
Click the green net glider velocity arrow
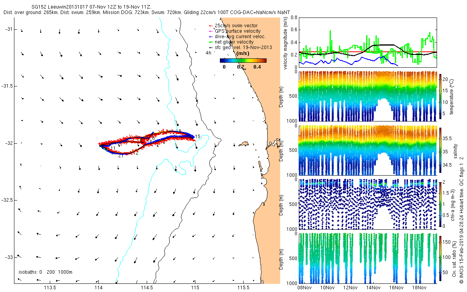[x=211, y=42]
